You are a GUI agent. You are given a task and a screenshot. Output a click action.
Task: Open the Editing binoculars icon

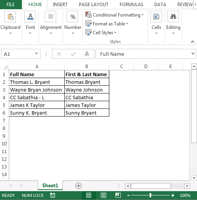point(173,17)
